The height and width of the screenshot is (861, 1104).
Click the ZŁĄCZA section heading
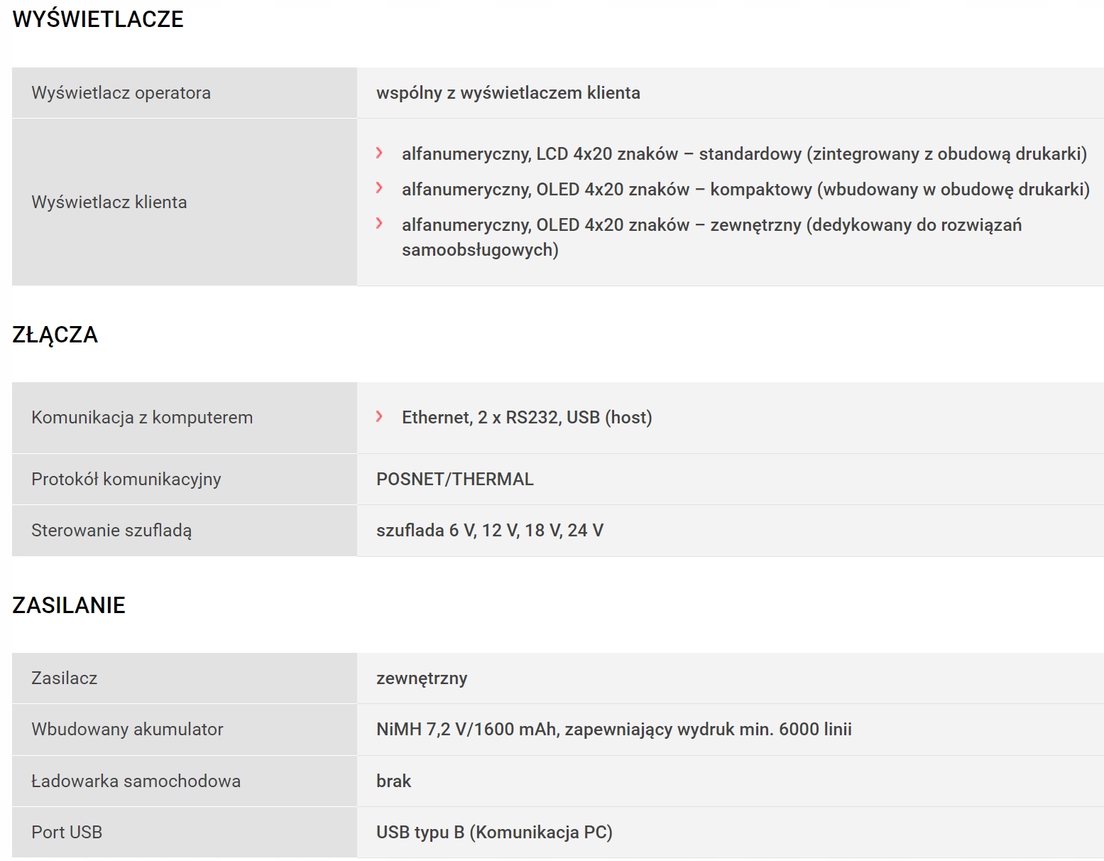coord(55,335)
